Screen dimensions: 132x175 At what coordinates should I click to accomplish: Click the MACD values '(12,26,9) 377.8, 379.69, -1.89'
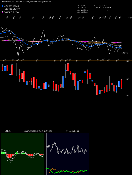click(x=36, y=131)
